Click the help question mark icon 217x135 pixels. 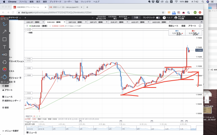point(164,18)
